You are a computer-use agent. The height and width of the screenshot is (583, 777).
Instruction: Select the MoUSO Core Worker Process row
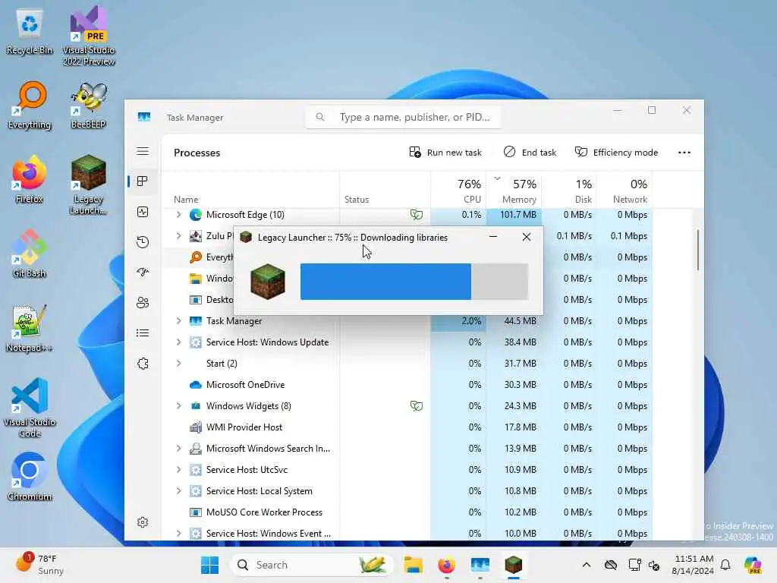[407, 512]
